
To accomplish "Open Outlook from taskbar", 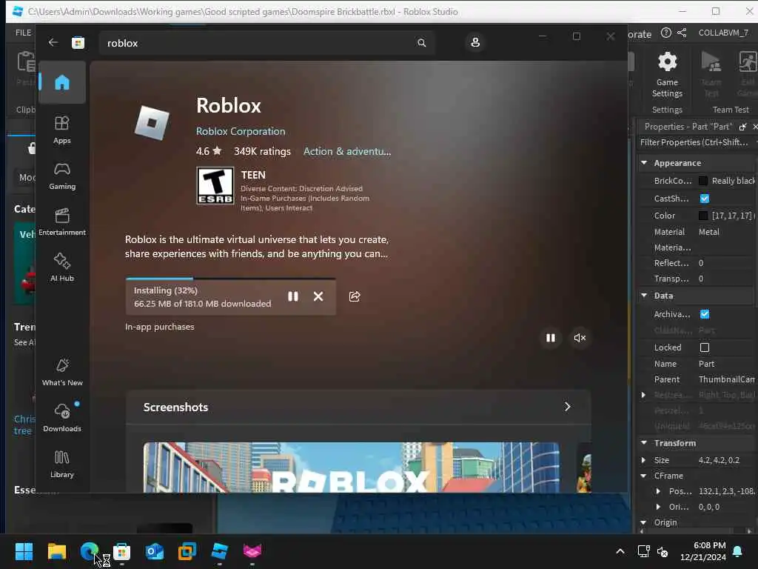I will pos(154,551).
